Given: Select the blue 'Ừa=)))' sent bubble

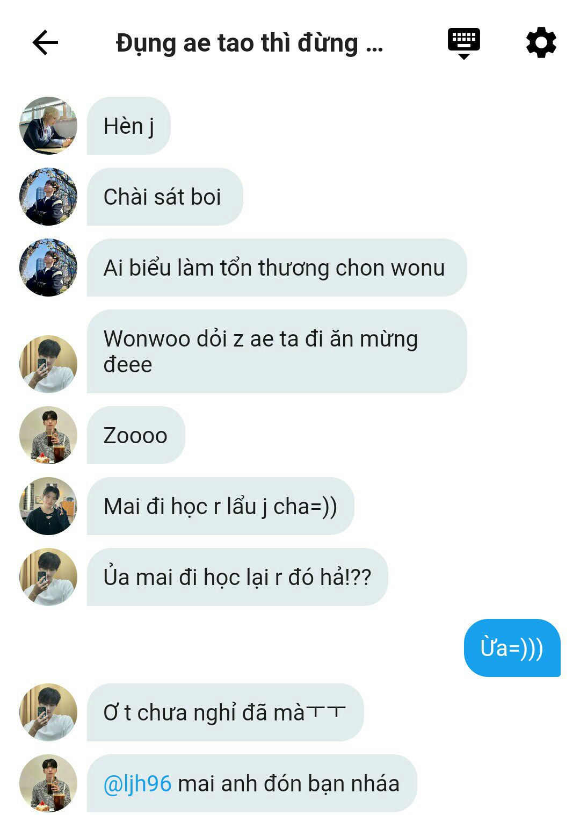Looking at the screenshot, I should point(512,648).
